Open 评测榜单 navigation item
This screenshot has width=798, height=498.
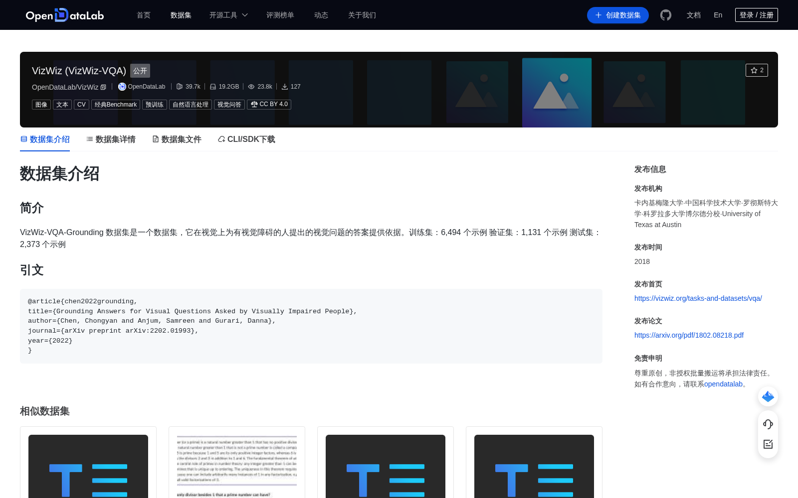click(x=280, y=15)
